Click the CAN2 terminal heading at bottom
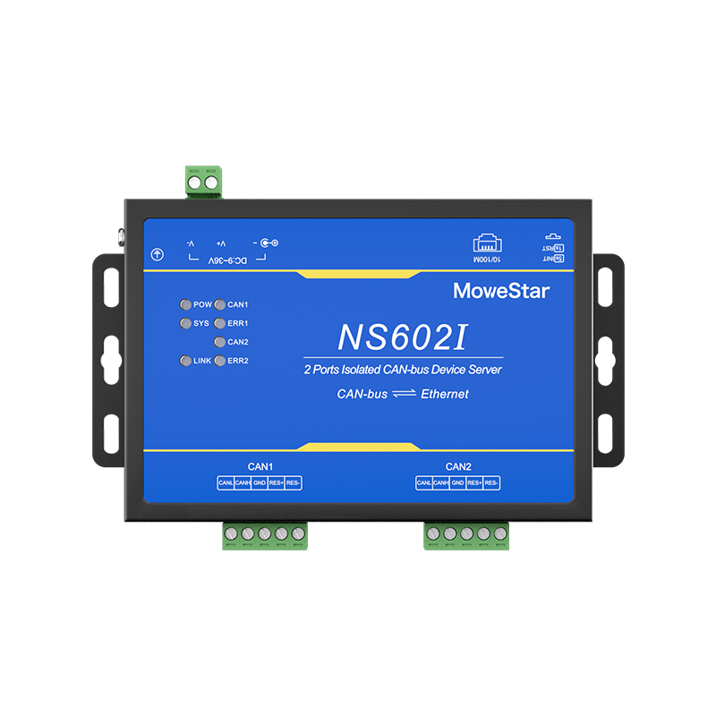Viewport: 716px width, 716px height. (458, 466)
